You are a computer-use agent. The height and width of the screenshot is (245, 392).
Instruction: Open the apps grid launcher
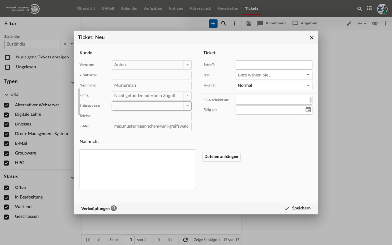369,8
